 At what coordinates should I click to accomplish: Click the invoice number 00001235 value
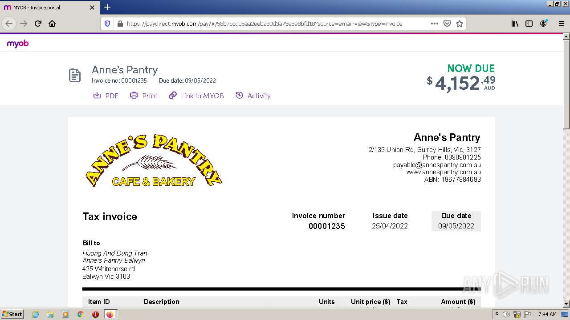[x=327, y=226]
